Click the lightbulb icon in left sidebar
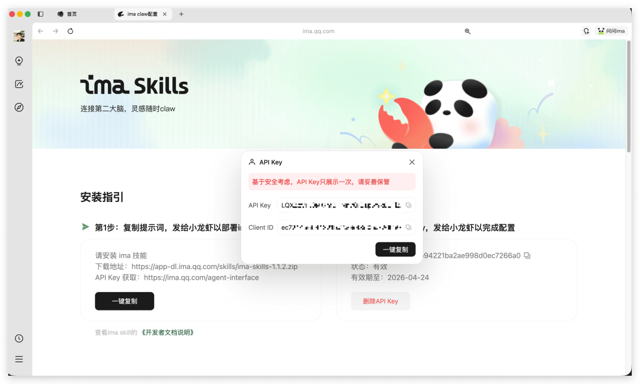 (19, 60)
